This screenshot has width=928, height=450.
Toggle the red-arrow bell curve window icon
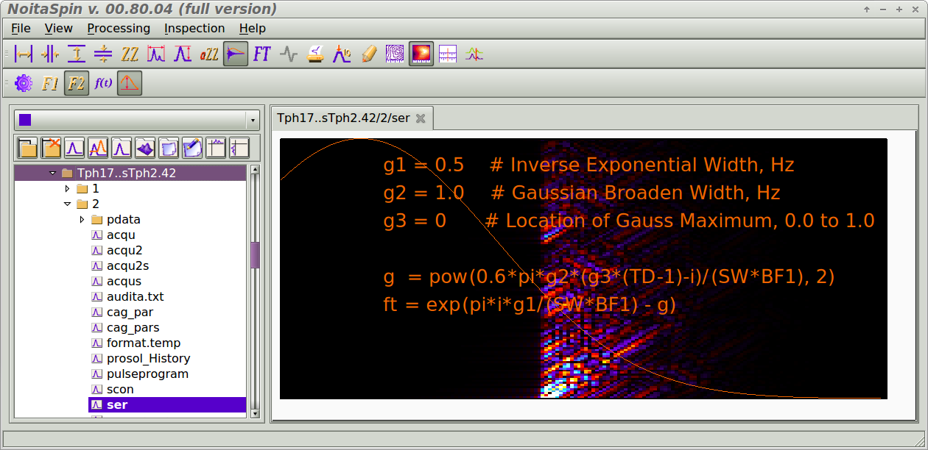click(130, 83)
